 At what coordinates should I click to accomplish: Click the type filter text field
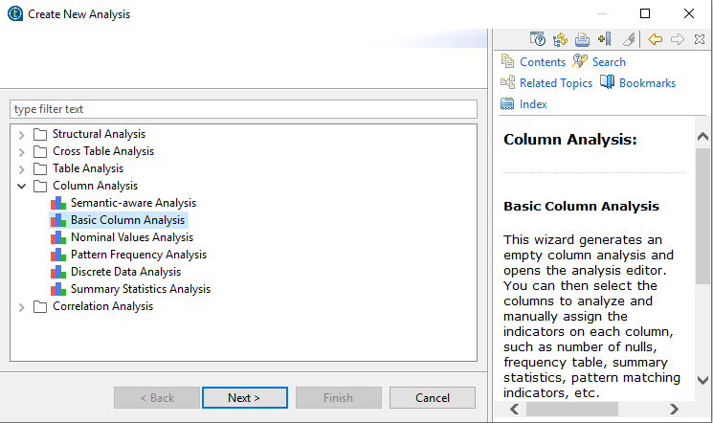coord(243,109)
